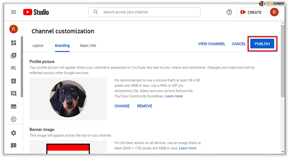Image resolution: width=289 pixels, height=158 pixels.
Task: Go to Dashboard from the sidebar icon
Action: [13, 43]
